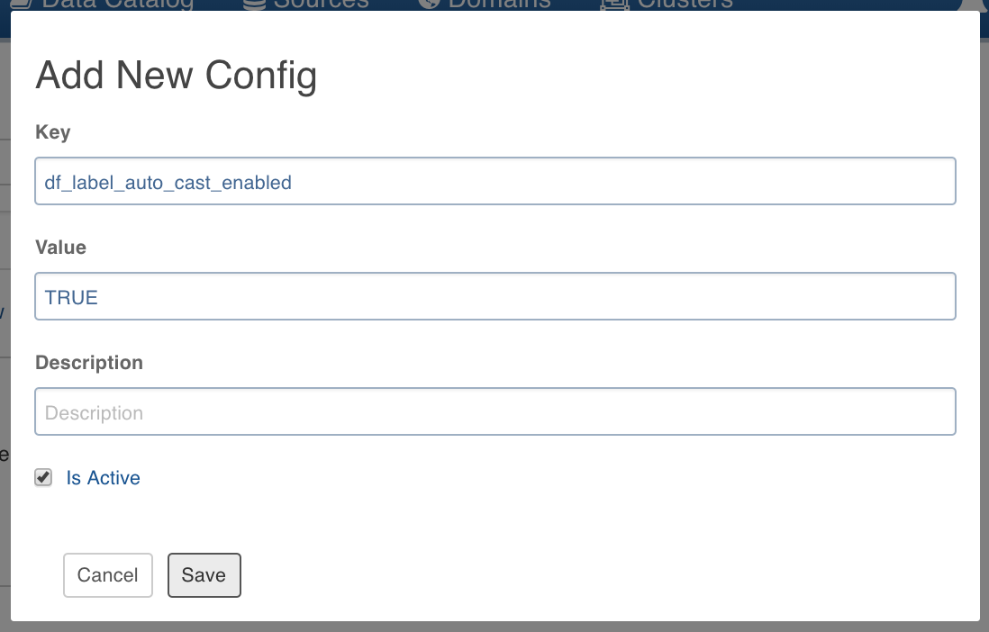Click the Sources database stack icon

point(254,5)
